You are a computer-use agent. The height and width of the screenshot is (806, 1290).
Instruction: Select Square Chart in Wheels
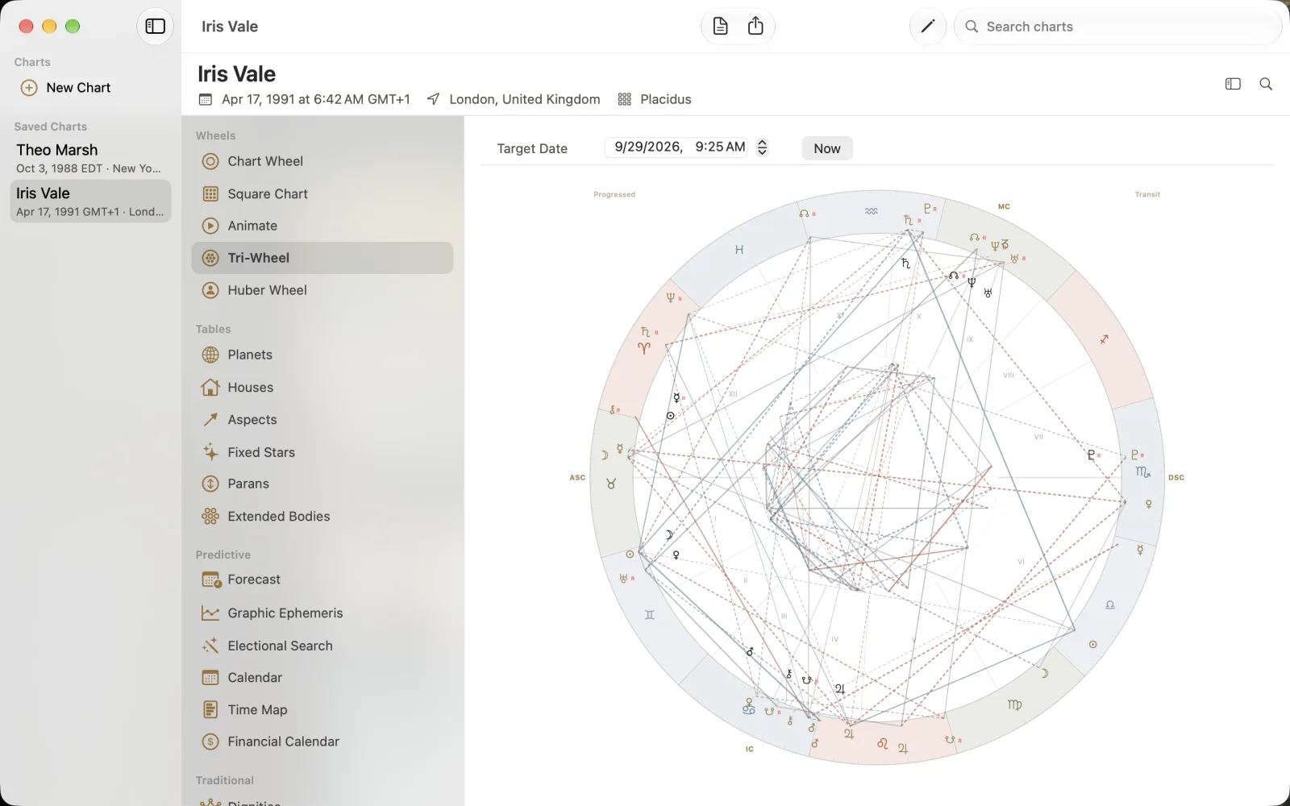[x=322, y=193]
